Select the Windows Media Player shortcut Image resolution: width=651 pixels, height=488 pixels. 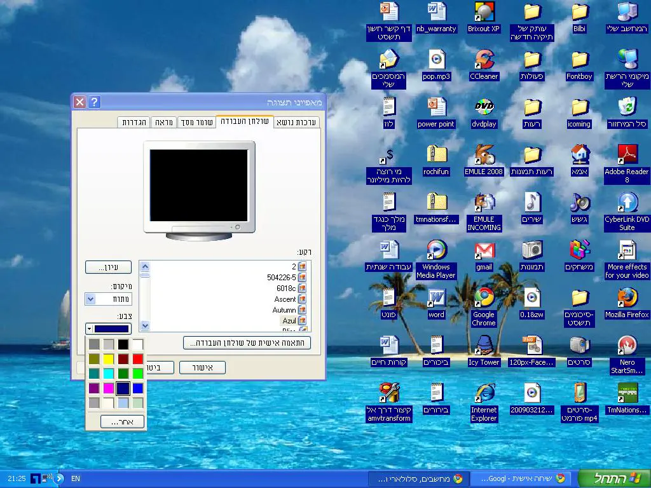436,250
